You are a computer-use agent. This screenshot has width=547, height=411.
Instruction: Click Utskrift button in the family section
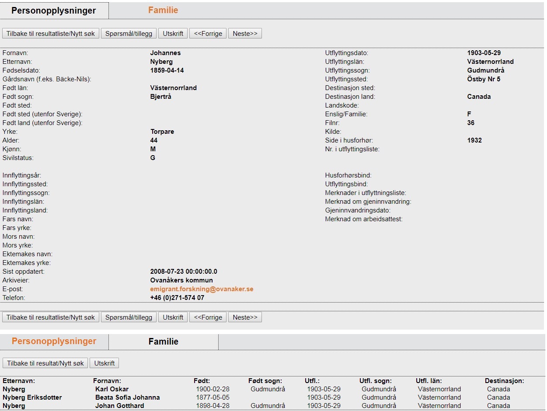pos(105,363)
